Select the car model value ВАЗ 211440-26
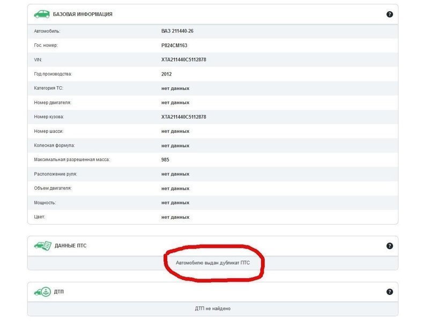Screen dimensions: 429x321 (x=177, y=31)
